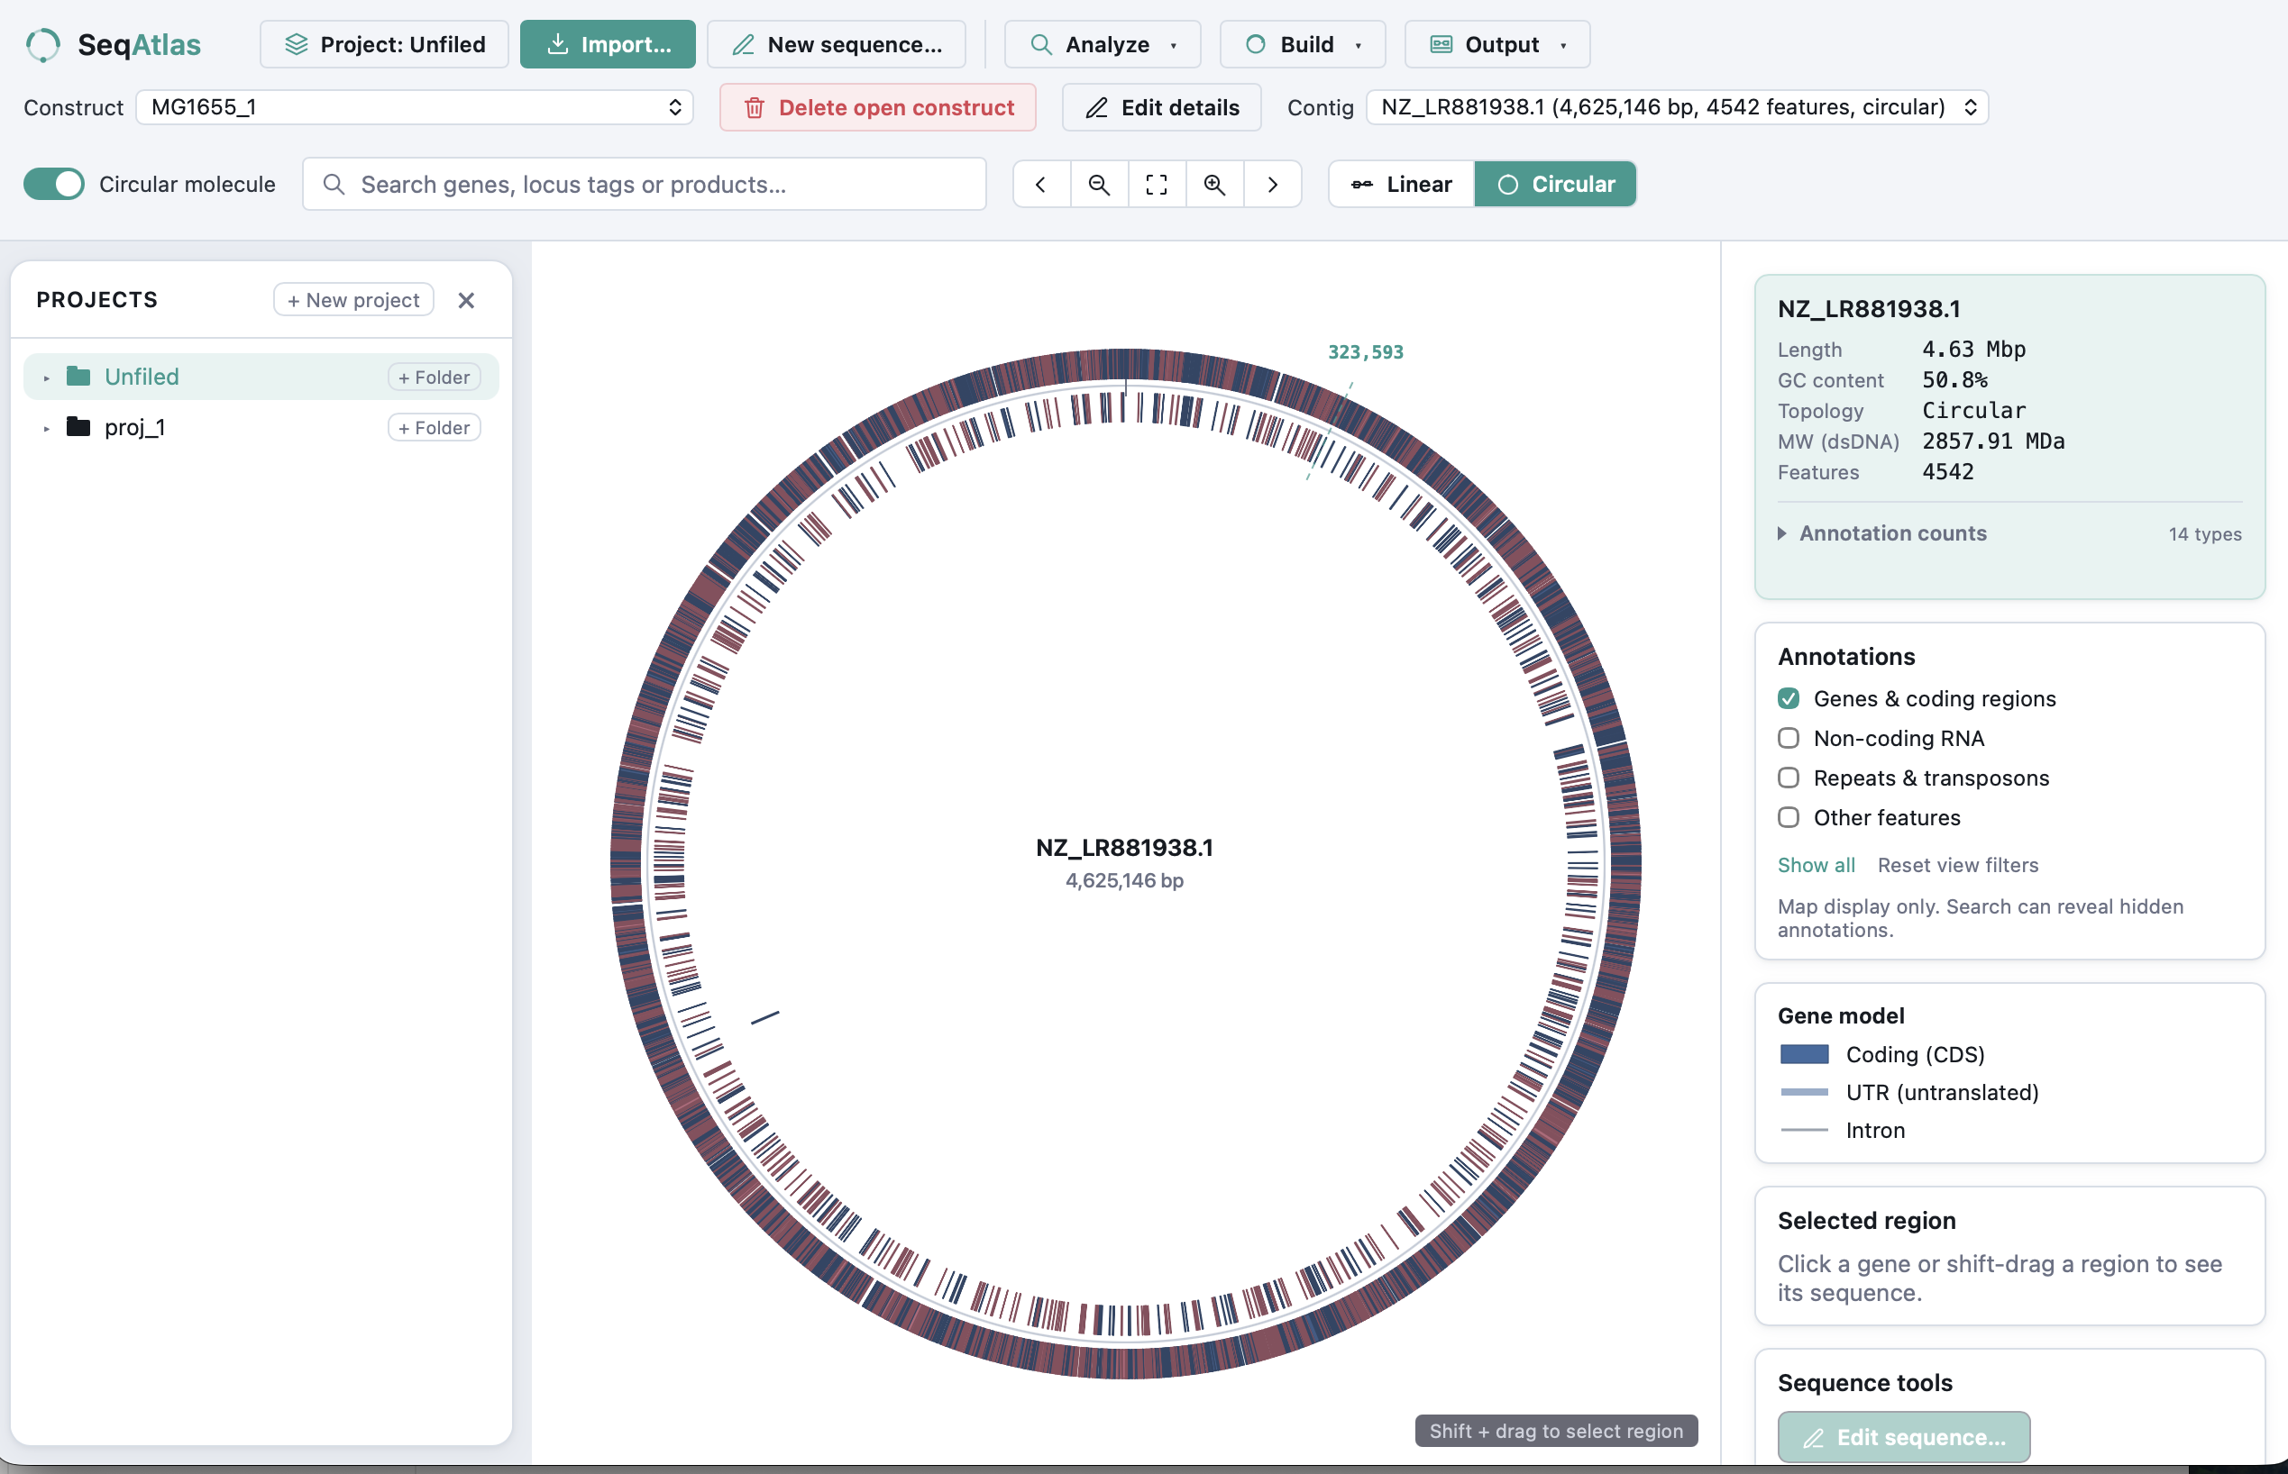This screenshot has width=2288, height=1474.
Task: Click the Coding (CDS) color swatch
Action: tap(1805, 1054)
